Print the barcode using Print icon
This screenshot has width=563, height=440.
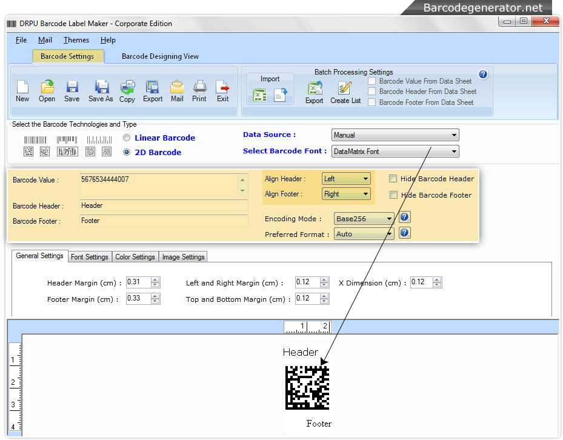tap(199, 88)
